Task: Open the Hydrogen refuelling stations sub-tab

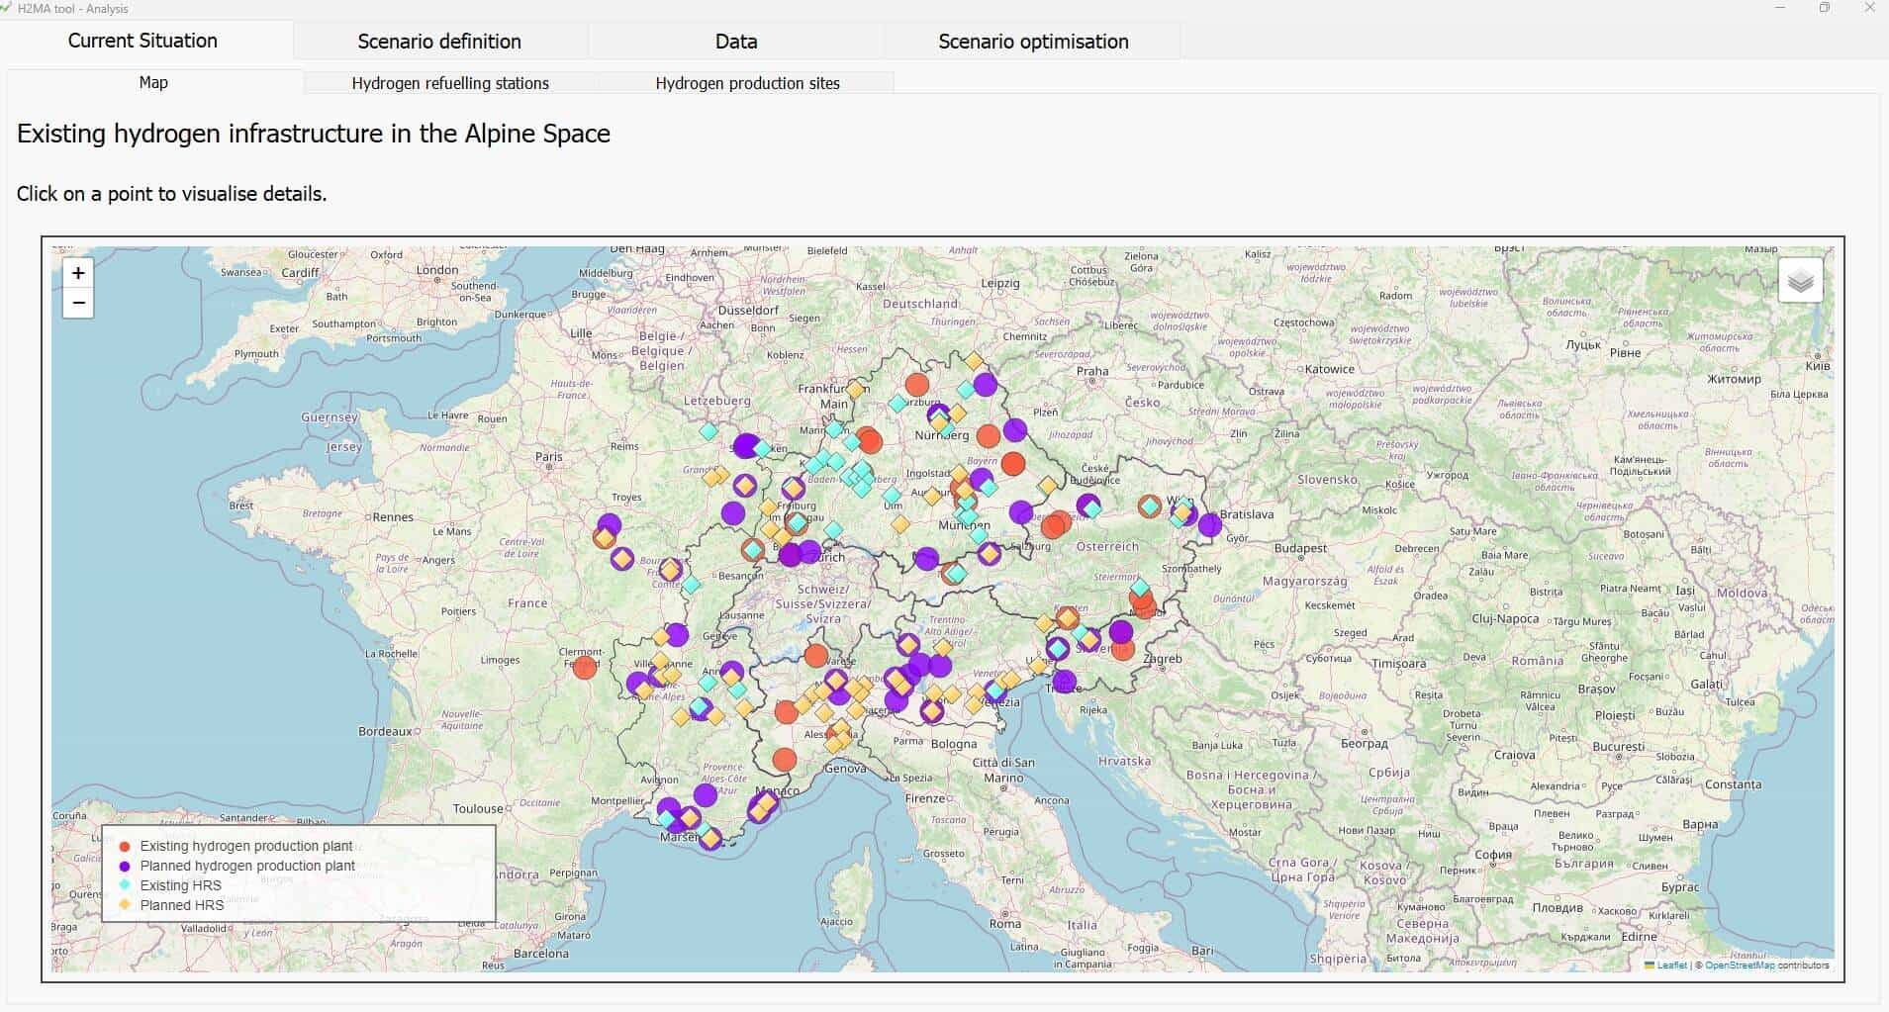Action: (x=450, y=83)
